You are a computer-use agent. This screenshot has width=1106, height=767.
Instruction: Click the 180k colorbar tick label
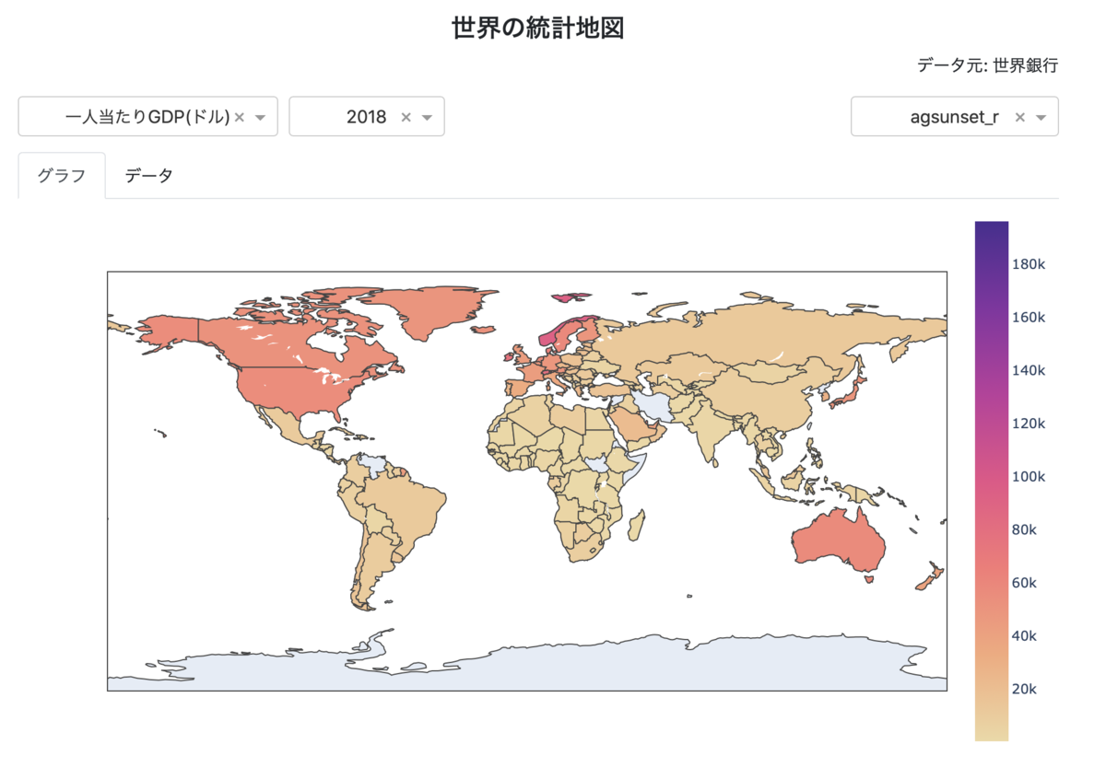click(1028, 264)
